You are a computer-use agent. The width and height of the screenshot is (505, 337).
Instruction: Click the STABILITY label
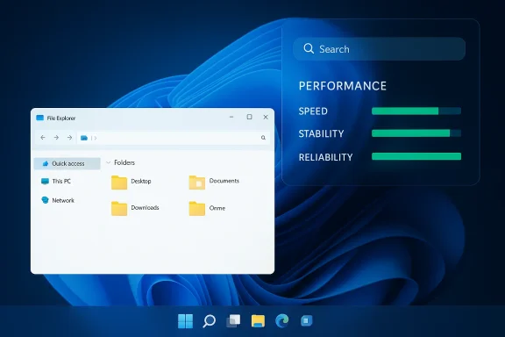pos(321,133)
